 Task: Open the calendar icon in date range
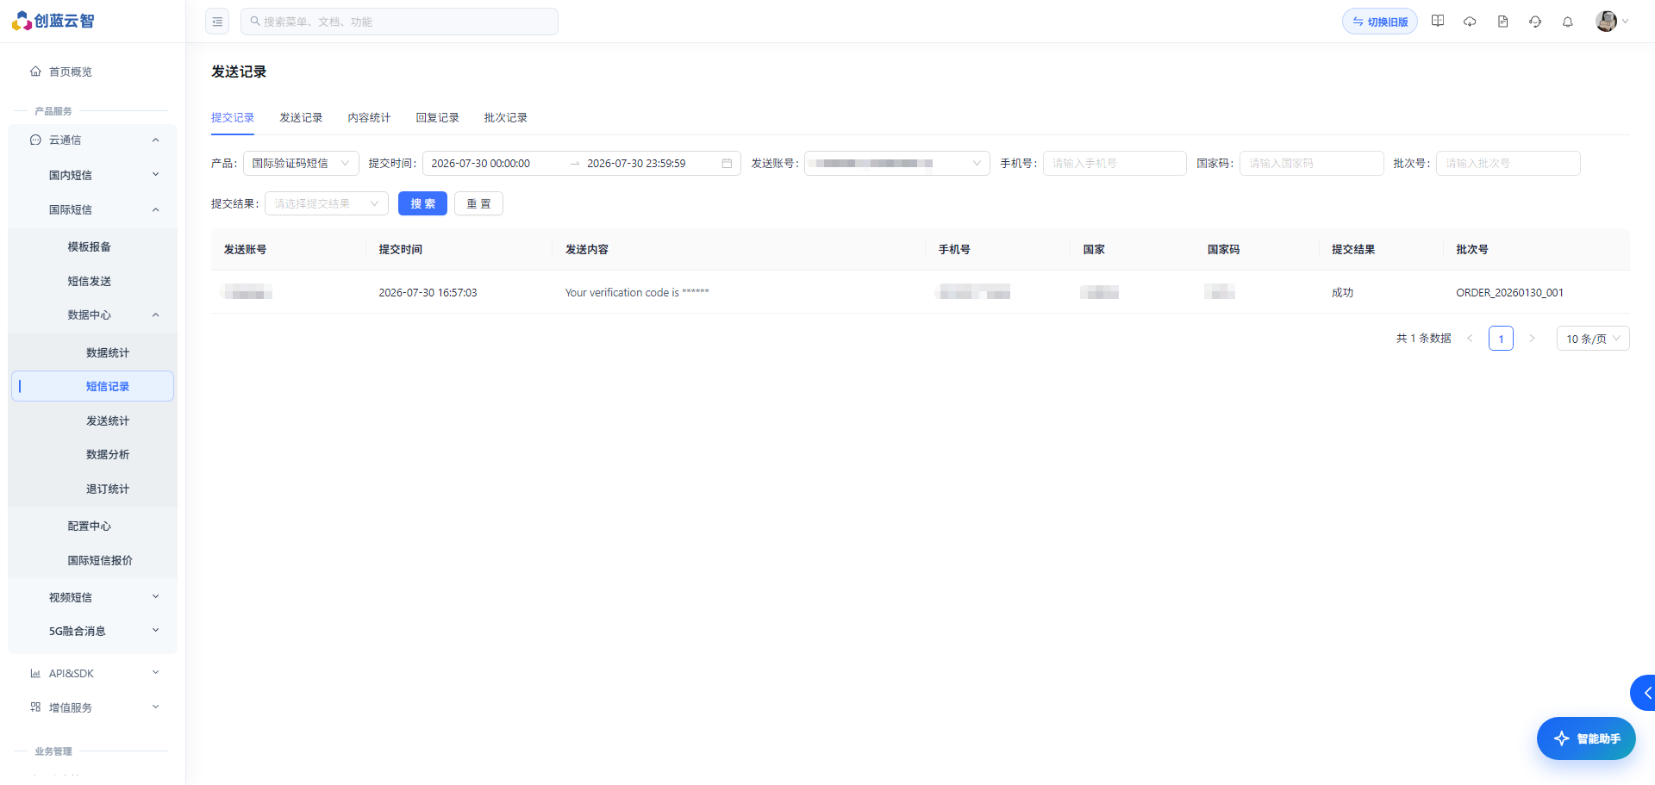pyautogui.click(x=727, y=164)
